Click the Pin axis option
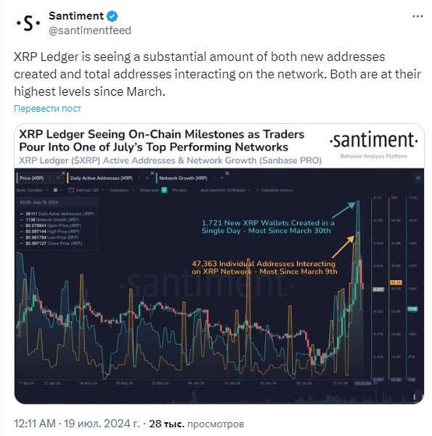The height and width of the screenshot is (436, 432). 179,190
